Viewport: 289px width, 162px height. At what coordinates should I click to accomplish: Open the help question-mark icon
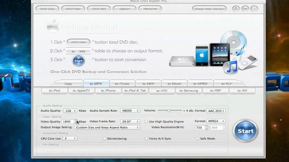(x=254, y=9)
